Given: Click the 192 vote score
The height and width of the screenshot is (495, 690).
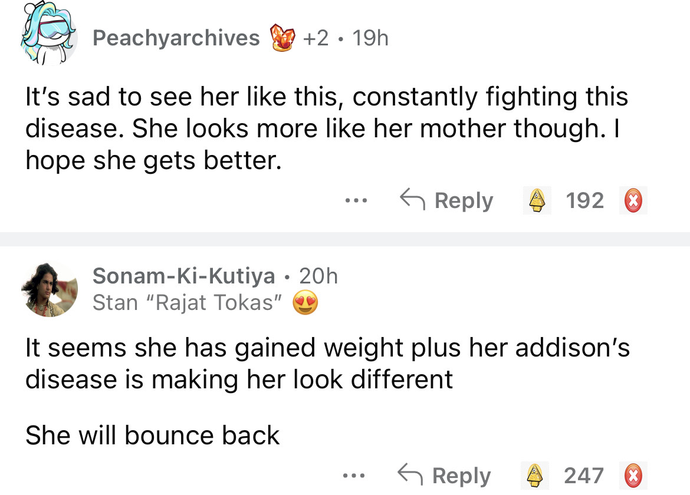Looking at the screenshot, I should pos(584,201).
